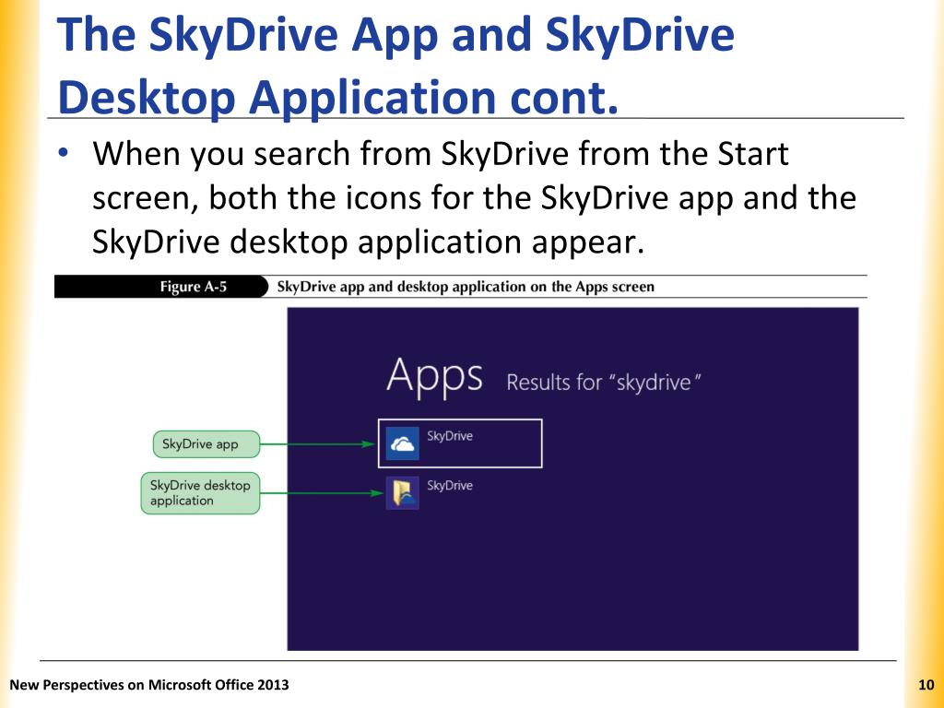Click the slide number 10
Image resolution: width=944 pixels, height=708 pixels.
coord(926,685)
